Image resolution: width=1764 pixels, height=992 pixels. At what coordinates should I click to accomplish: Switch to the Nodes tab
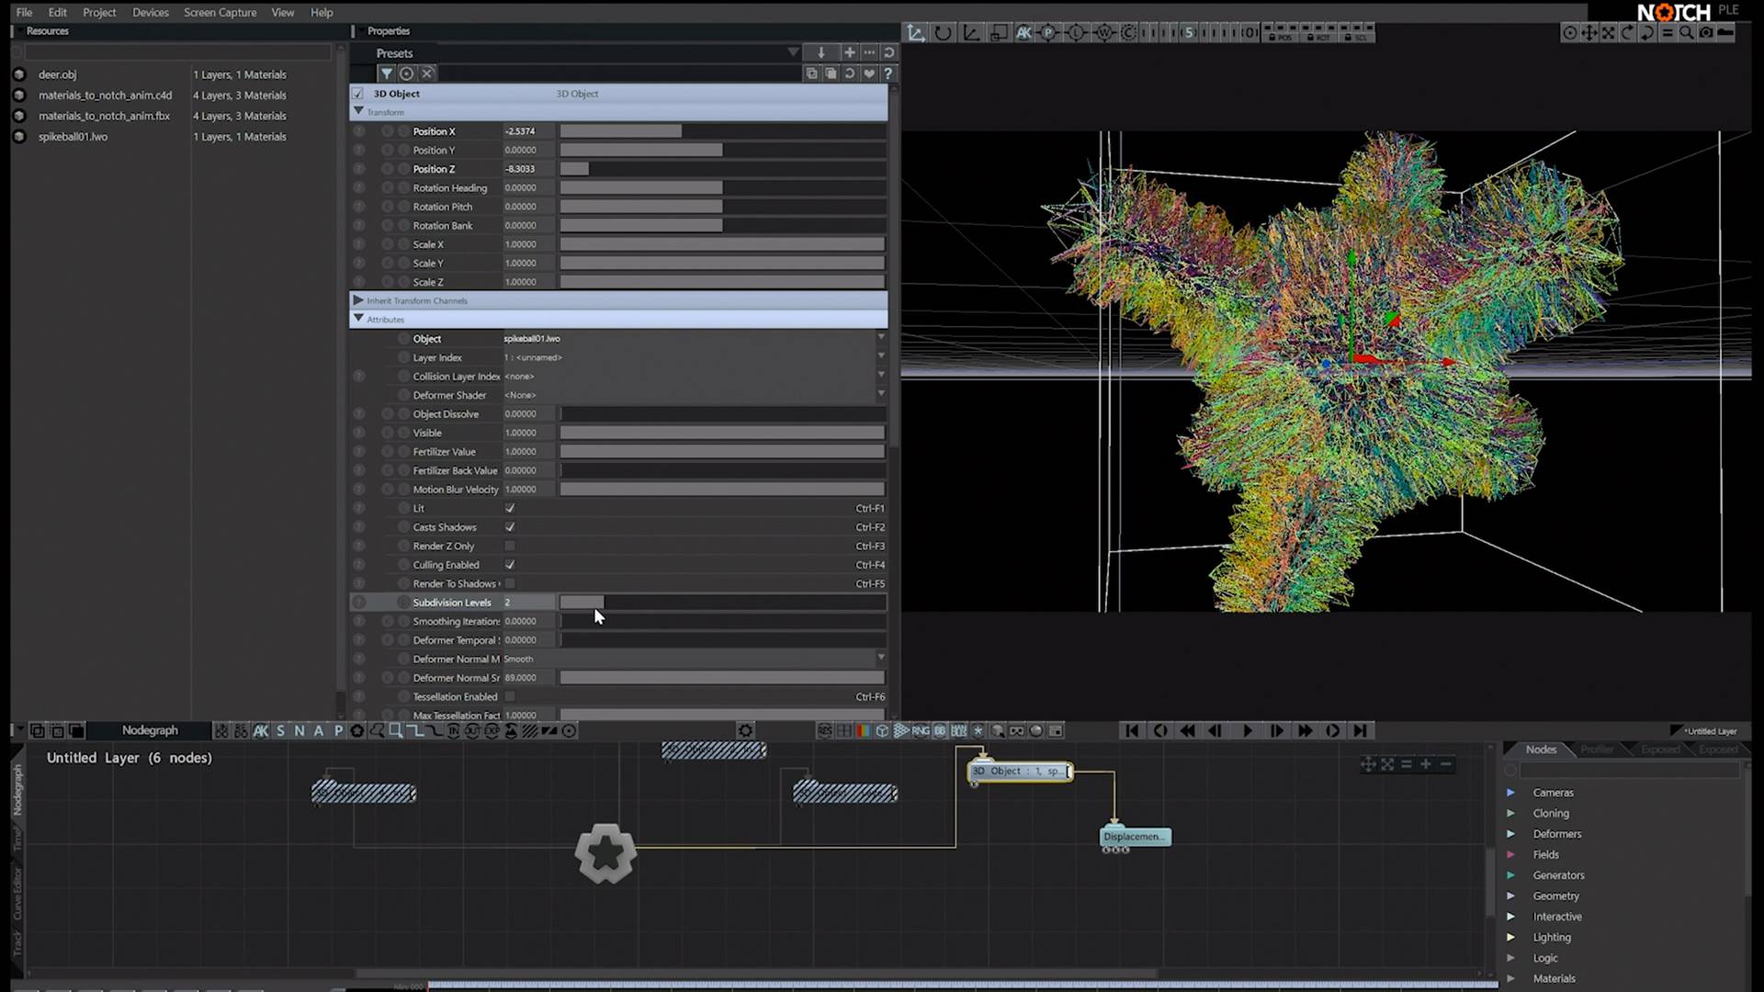[x=1541, y=750]
